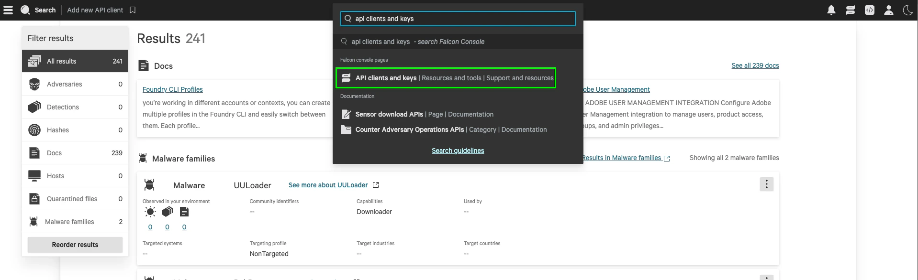
Task: Toggle dark mode moon icon
Action: point(908,10)
